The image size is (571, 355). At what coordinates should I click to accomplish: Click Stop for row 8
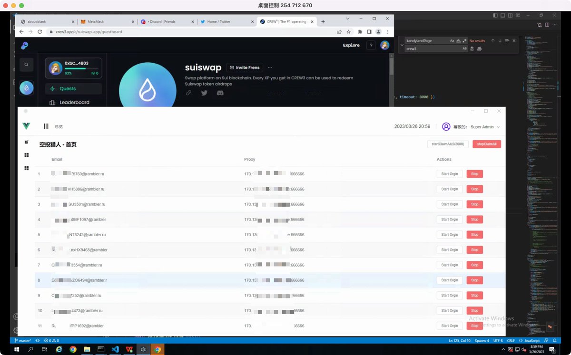[x=475, y=280]
